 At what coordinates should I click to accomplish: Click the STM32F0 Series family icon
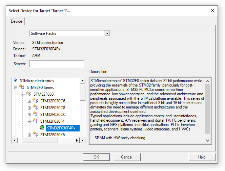22,87
